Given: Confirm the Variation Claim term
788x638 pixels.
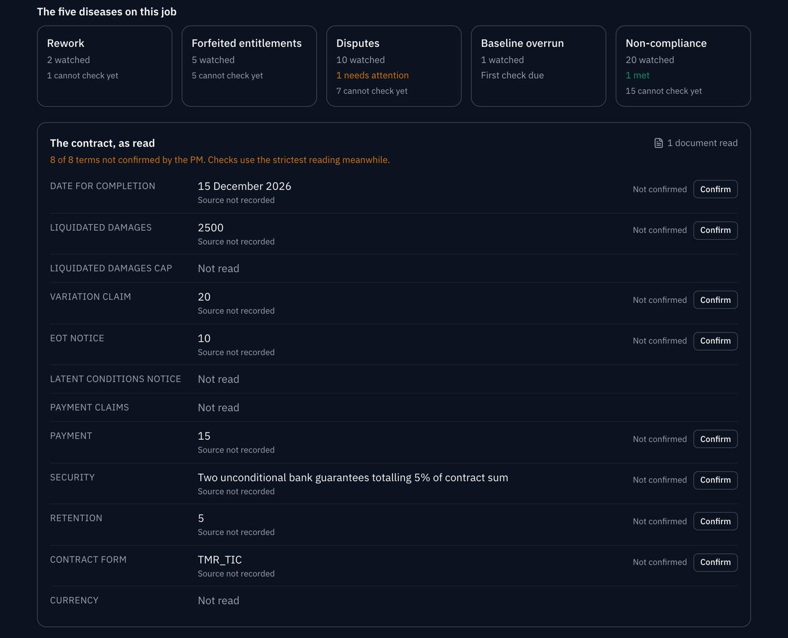Looking at the screenshot, I should (x=715, y=300).
